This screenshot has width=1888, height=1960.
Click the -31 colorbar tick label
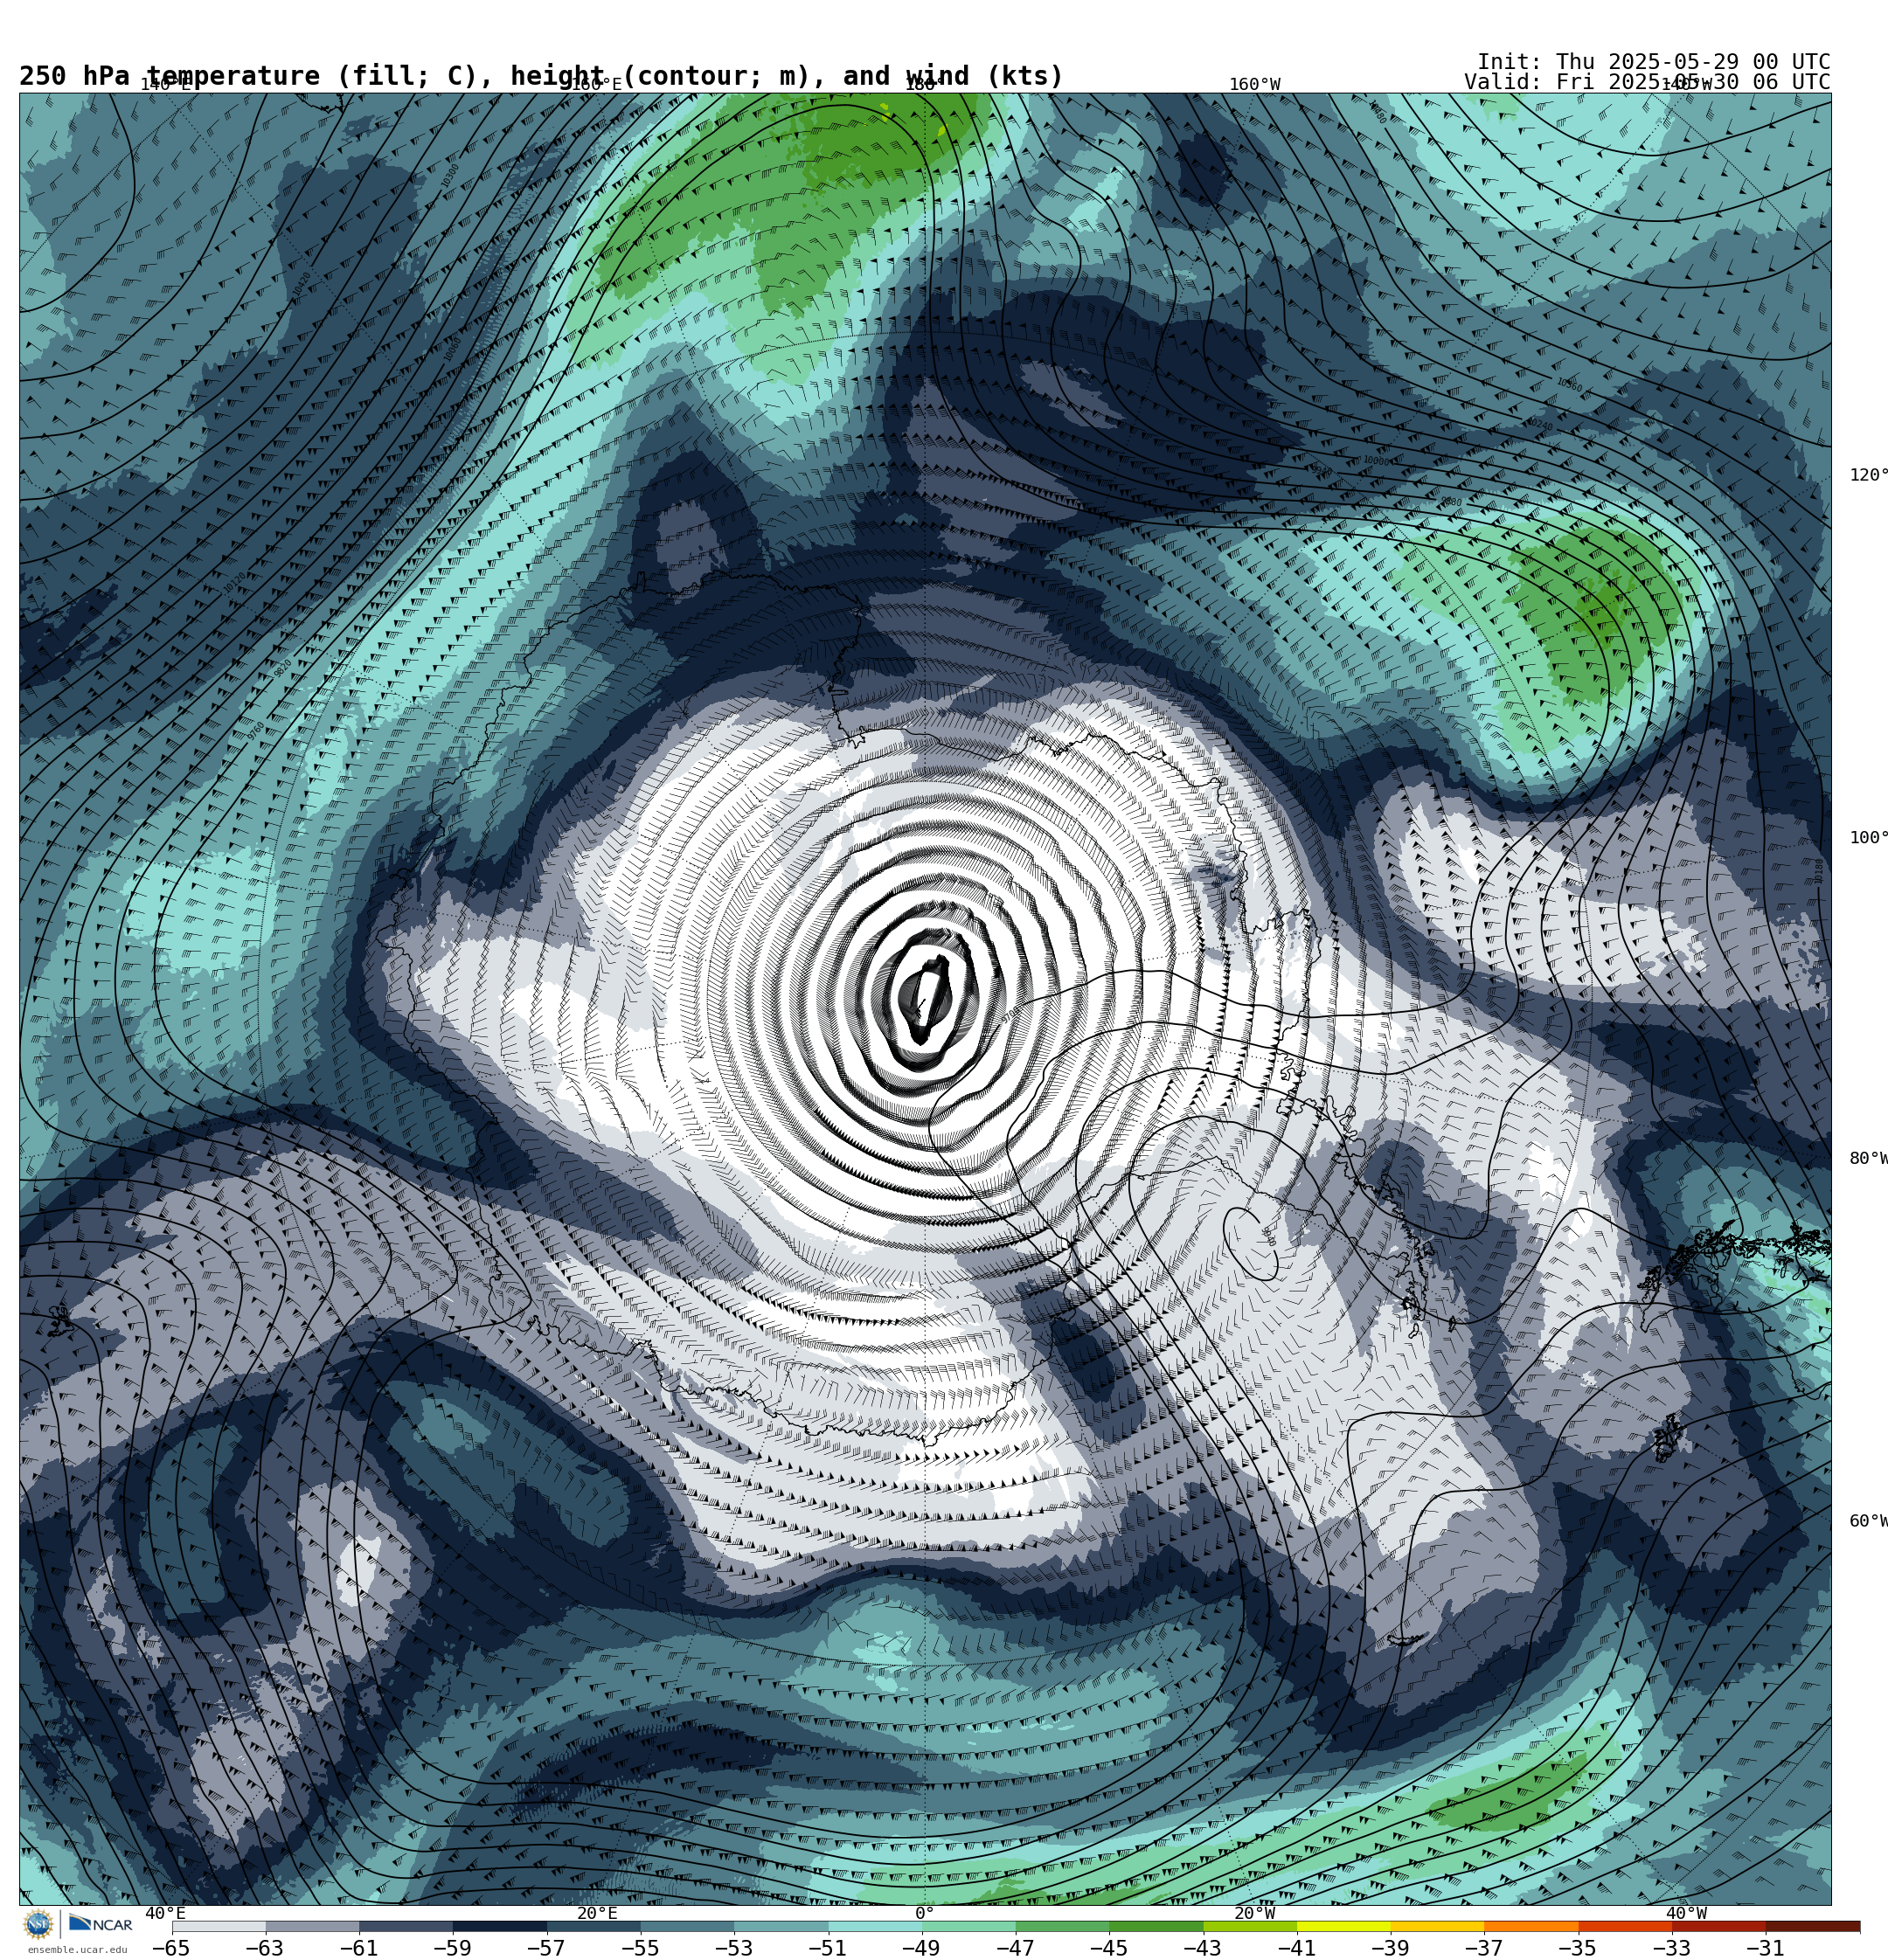tap(1766, 1948)
